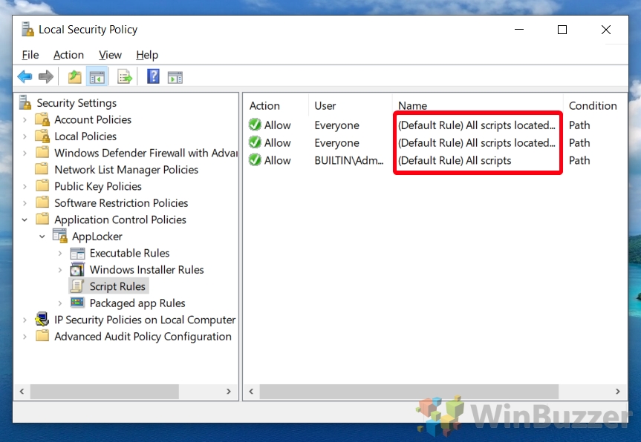641x442 pixels.
Task: Click the Script Rules scroll icon
Action: [x=77, y=286]
